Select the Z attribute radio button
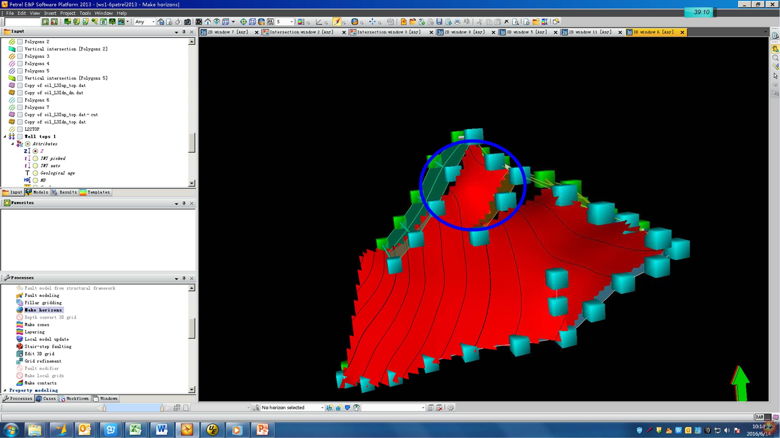Viewport: 780px width, 438px height. click(x=35, y=151)
